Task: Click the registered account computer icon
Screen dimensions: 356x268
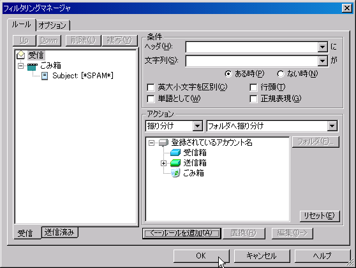Action: (163, 143)
